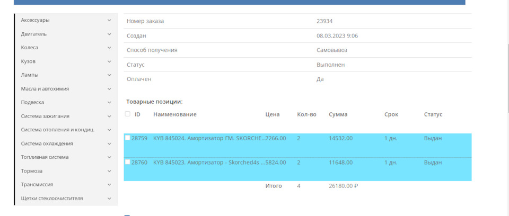The width and height of the screenshot is (509, 216).
Task: Expand the Топливная система chevron
Action: pyautogui.click(x=109, y=157)
